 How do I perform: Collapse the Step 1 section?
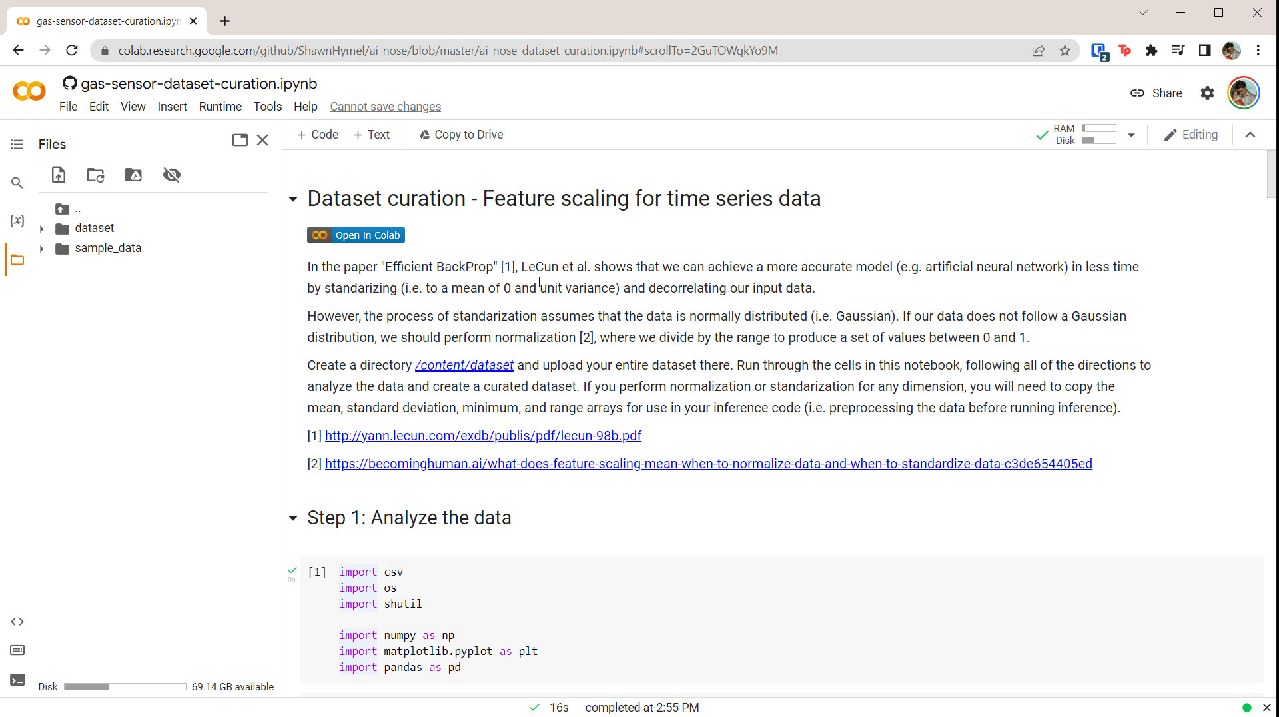click(x=293, y=518)
